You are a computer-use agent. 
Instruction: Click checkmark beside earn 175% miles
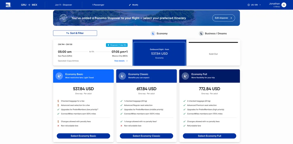(184, 114)
